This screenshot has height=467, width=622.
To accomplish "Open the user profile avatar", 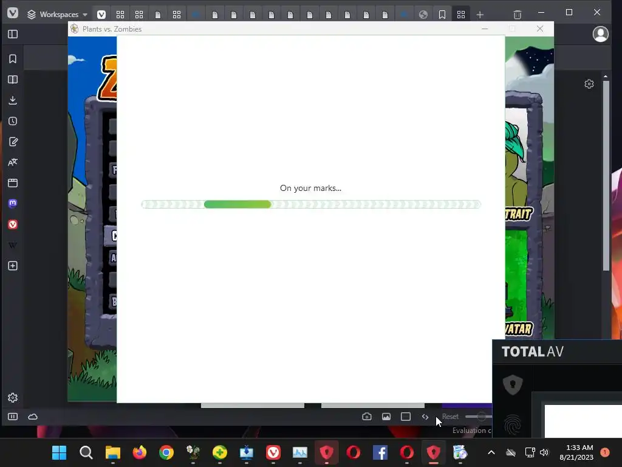I will click(x=601, y=34).
